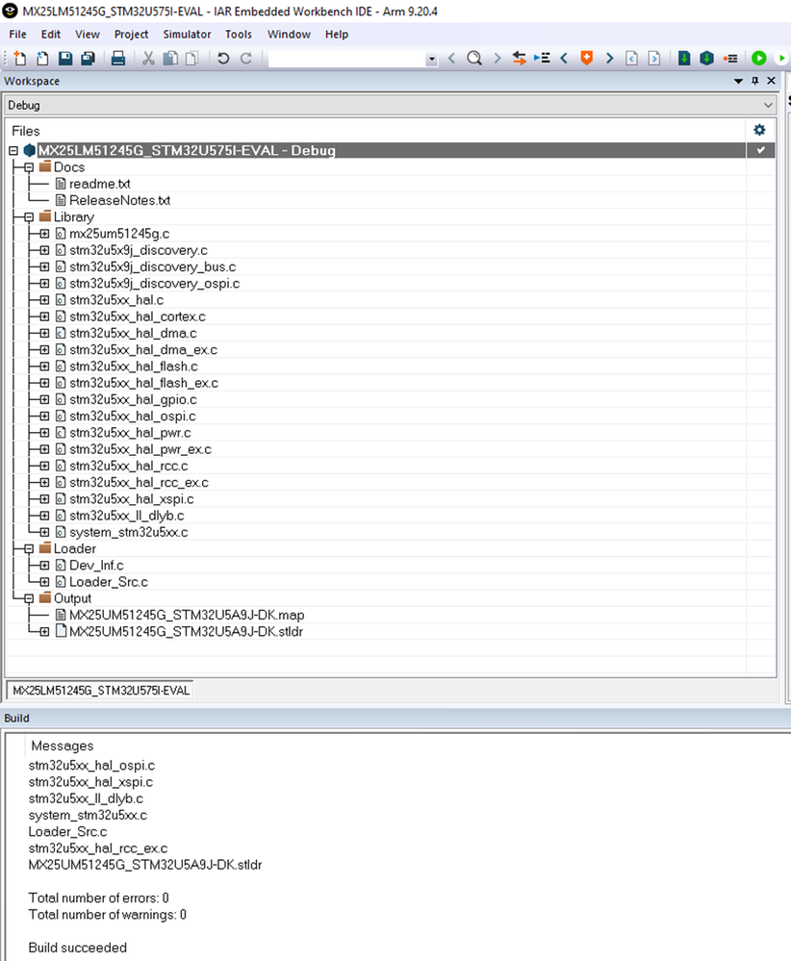Collapse the Library folder
Image resolution: width=791 pixels, height=961 pixels.
[29, 217]
